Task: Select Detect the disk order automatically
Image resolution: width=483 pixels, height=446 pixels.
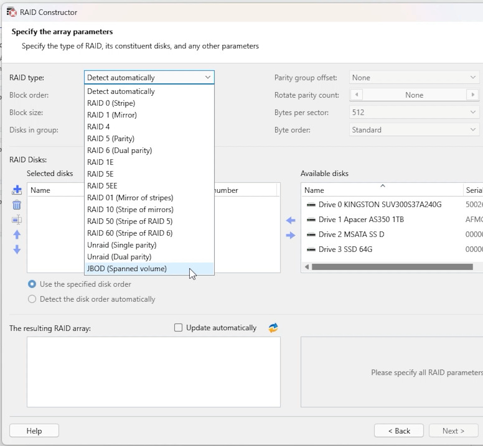Action: click(x=32, y=299)
